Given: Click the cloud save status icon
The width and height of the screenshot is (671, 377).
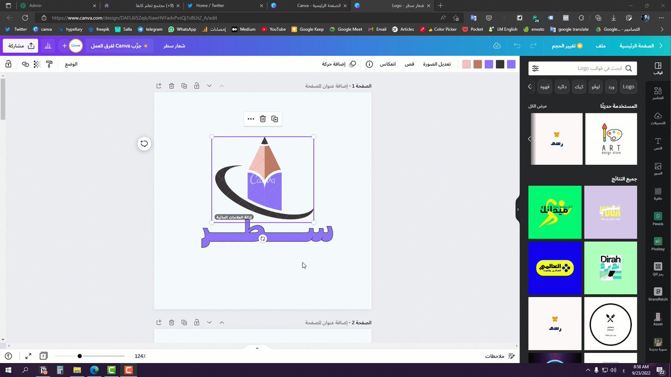Looking at the screenshot, I should (497, 45).
